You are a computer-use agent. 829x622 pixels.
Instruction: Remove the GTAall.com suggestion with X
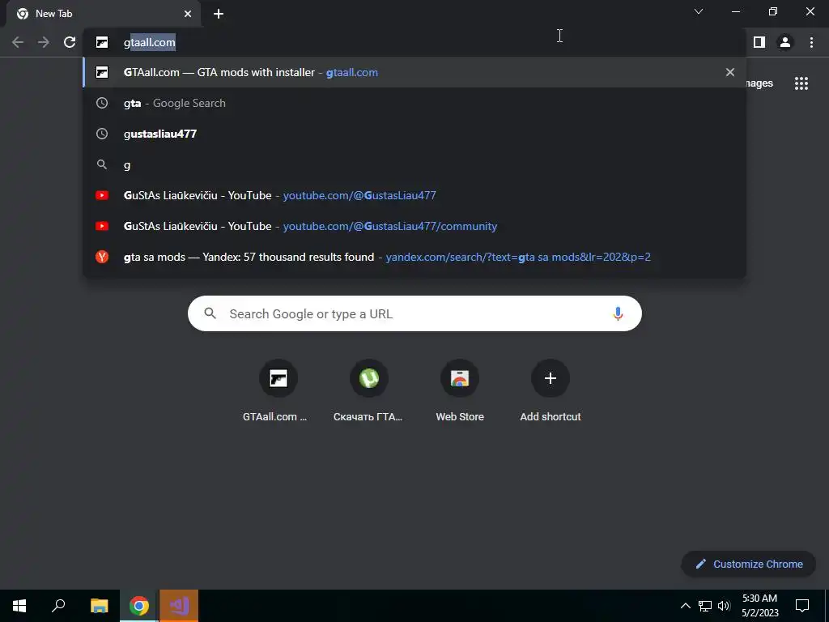729,72
